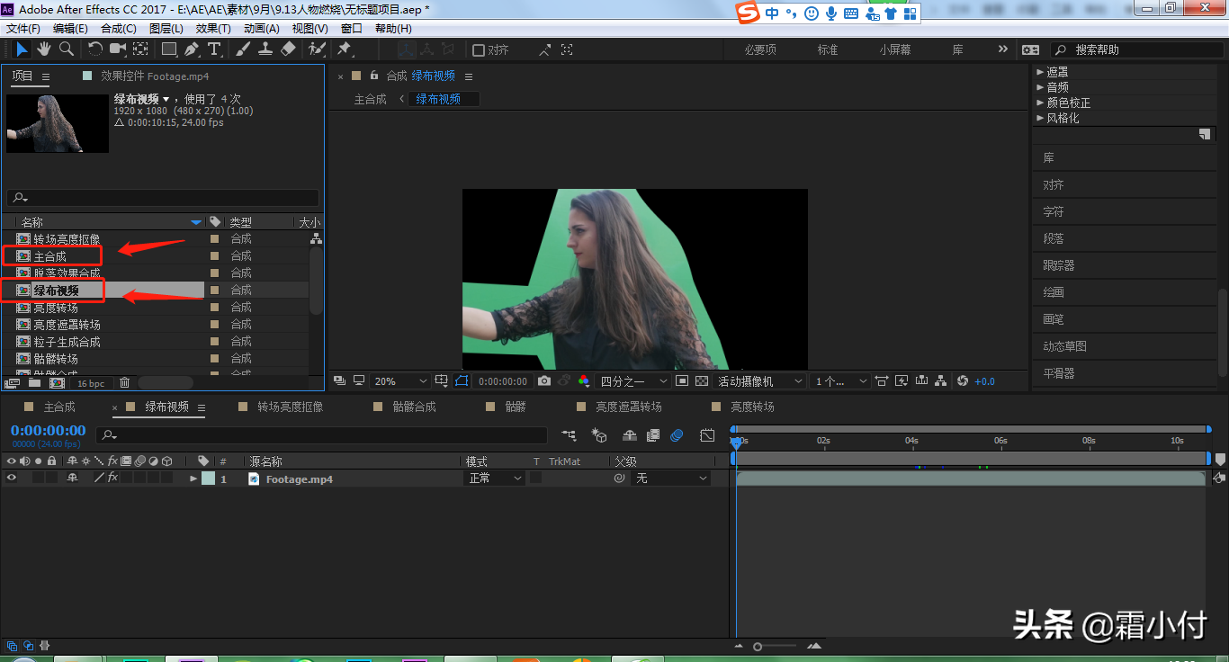Image resolution: width=1229 pixels, height=662 pixels.
Task: Open composition mini-flowchart in timeline
Action: coord(570,435)
